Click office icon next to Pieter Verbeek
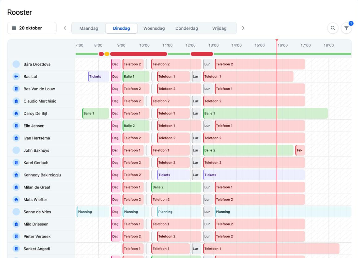The image size is (358, 258). (x=16, y=237)
